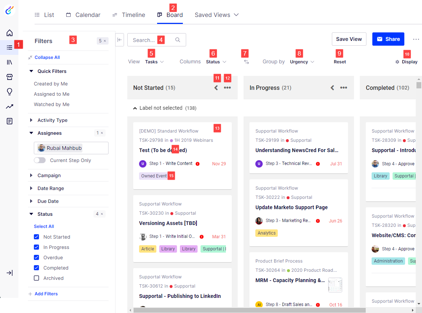Expand the Activity Type filter section
422x313 pixels.
31,120
